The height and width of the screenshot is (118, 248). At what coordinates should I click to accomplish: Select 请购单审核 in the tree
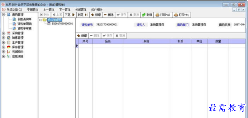click(24, 29)
